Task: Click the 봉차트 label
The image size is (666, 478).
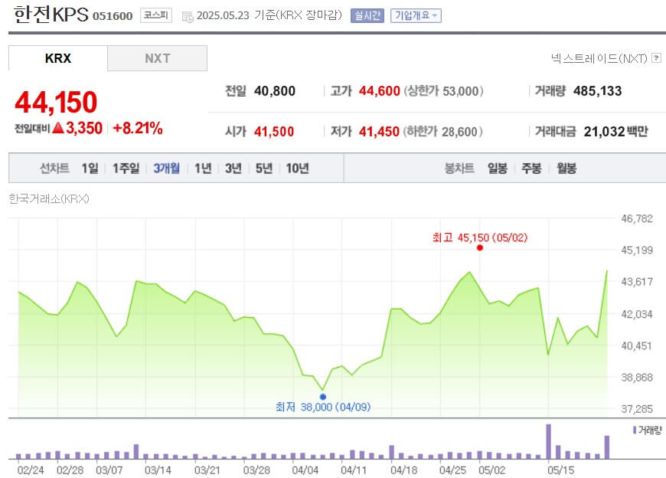Action: coord(459,169)
